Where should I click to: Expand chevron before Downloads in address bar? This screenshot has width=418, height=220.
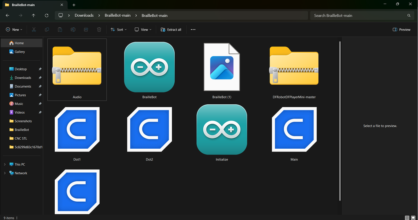coord(69,15)
